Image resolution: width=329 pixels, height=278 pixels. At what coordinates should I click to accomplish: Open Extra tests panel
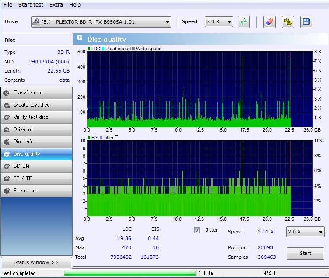[x=36, y=191]
